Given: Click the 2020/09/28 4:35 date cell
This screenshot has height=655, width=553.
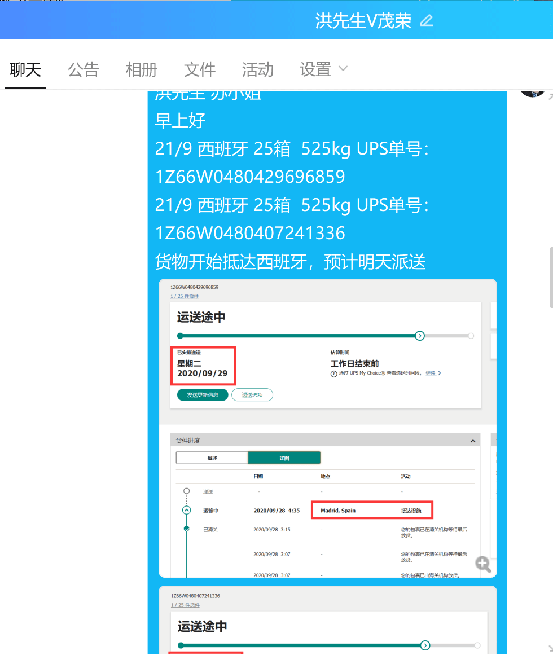Looking at the screenshot, I should [276, 511].
